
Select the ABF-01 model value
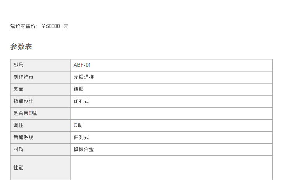click(x=82, y=65)
